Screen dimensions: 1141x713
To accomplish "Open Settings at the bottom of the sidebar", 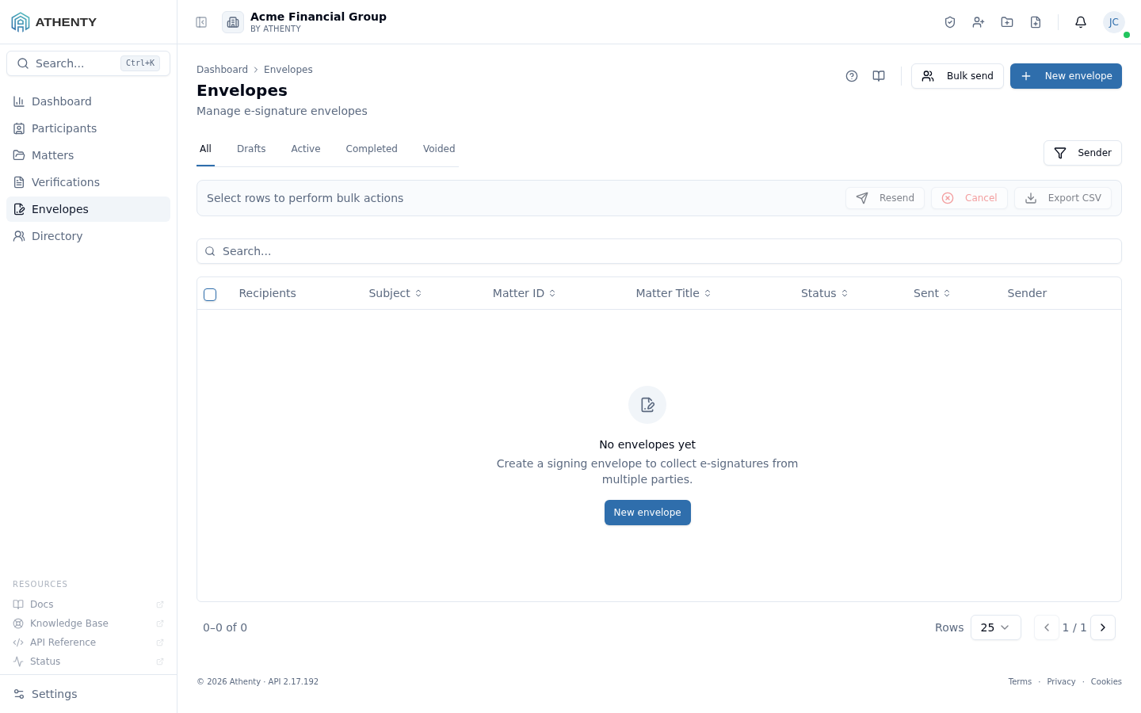I will [x=88, y=694].
